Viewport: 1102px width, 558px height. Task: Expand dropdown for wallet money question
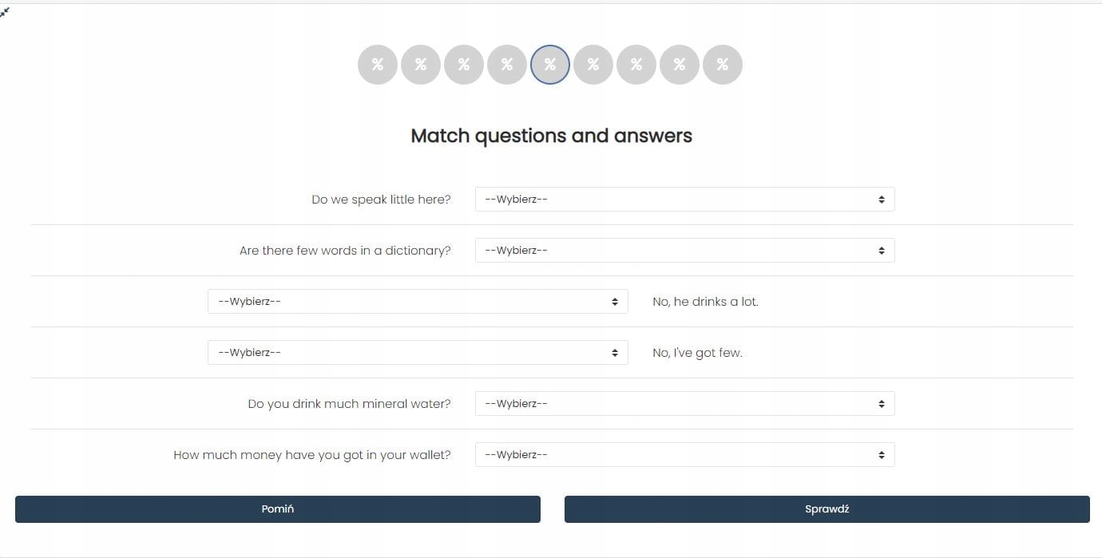[x=684, y=455]
